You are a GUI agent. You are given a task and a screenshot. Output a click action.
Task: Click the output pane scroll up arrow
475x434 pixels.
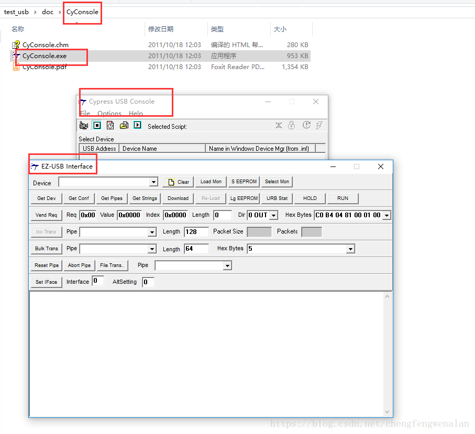tap(387, 296)
